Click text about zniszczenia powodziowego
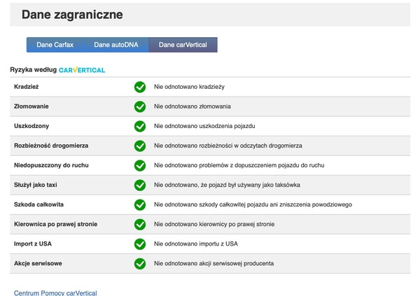The width and height of the screenshot is (418, 296). [253, 204]
